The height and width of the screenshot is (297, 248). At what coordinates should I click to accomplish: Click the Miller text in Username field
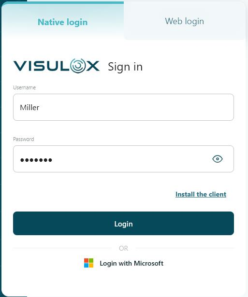[29, 107]
